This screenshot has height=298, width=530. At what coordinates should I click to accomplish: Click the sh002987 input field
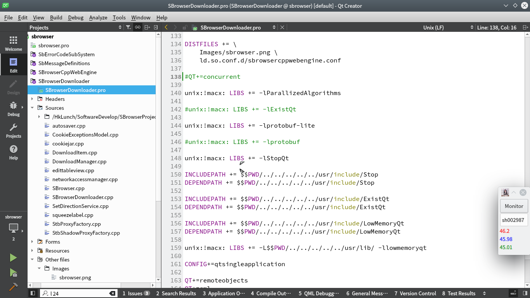pyautogui.click(x=514, y=220)
